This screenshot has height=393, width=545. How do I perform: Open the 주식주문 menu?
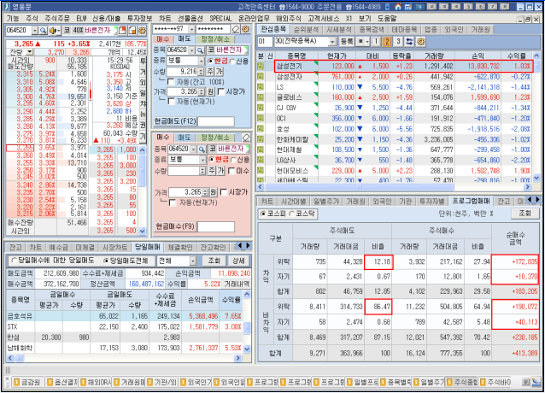[x=57, y=19]
